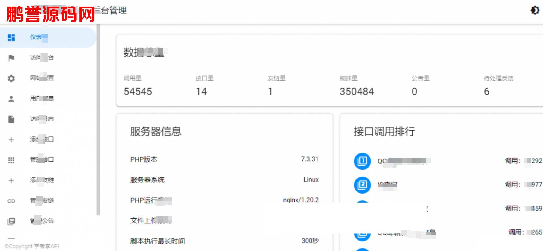
Task: Open the 管理公告 sidebar menu item
Action: click(42, 221)
